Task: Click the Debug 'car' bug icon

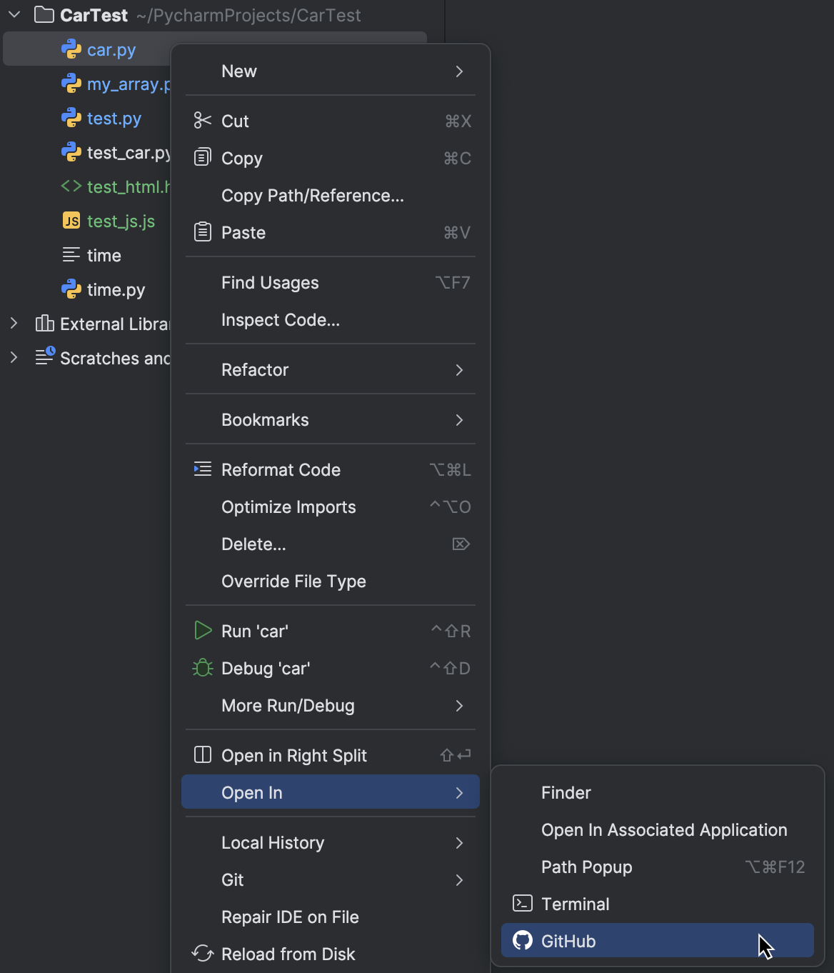Action: coord(202,668)
